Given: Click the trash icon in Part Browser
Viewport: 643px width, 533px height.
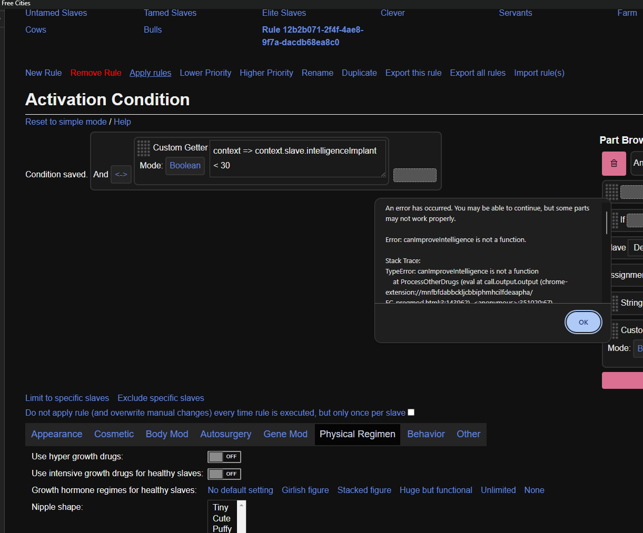Looking at the screenshot, I should pos(614,164).
